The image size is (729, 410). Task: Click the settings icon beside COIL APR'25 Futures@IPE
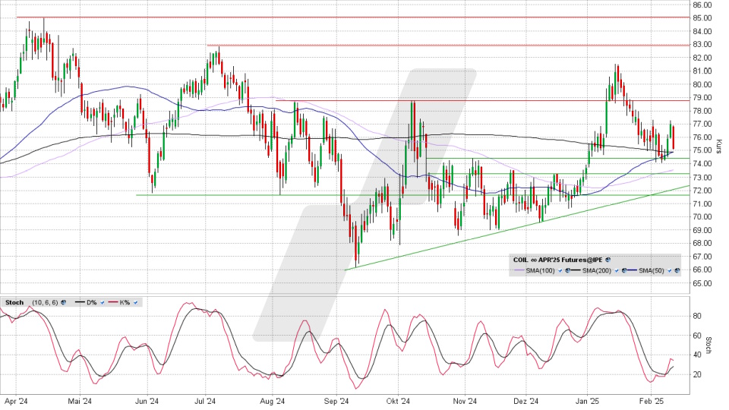tap(607, 260)
